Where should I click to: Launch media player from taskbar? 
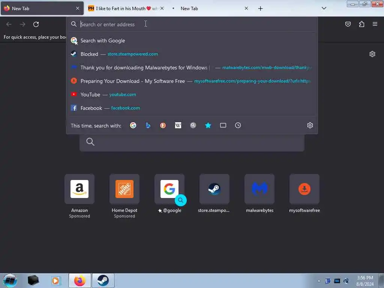55,280
